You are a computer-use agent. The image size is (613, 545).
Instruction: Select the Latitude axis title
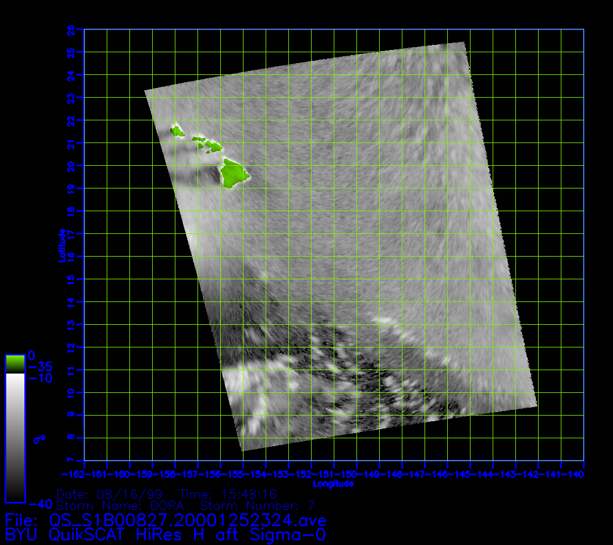pos(61,245)
